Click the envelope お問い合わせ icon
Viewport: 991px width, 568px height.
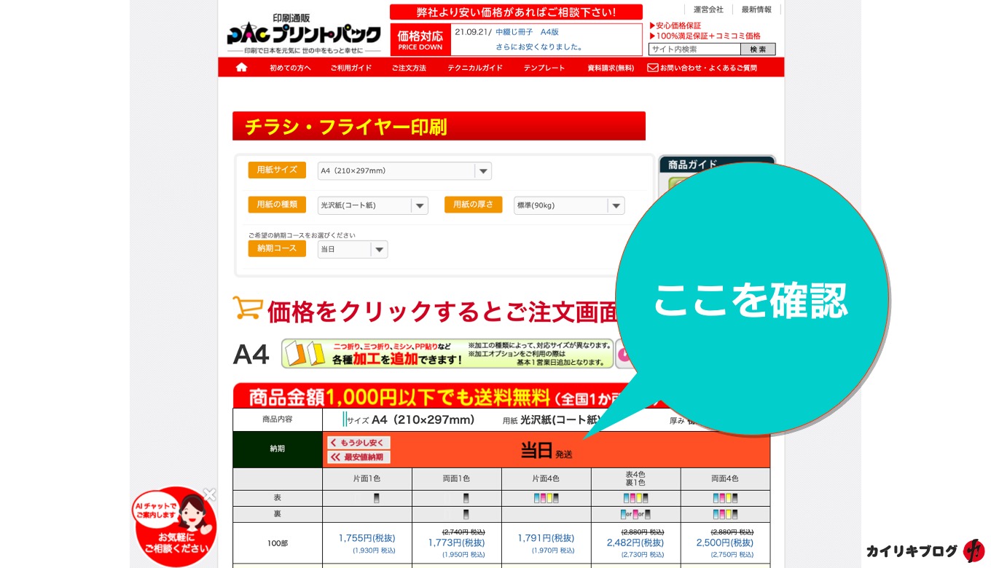click(652, 68)
